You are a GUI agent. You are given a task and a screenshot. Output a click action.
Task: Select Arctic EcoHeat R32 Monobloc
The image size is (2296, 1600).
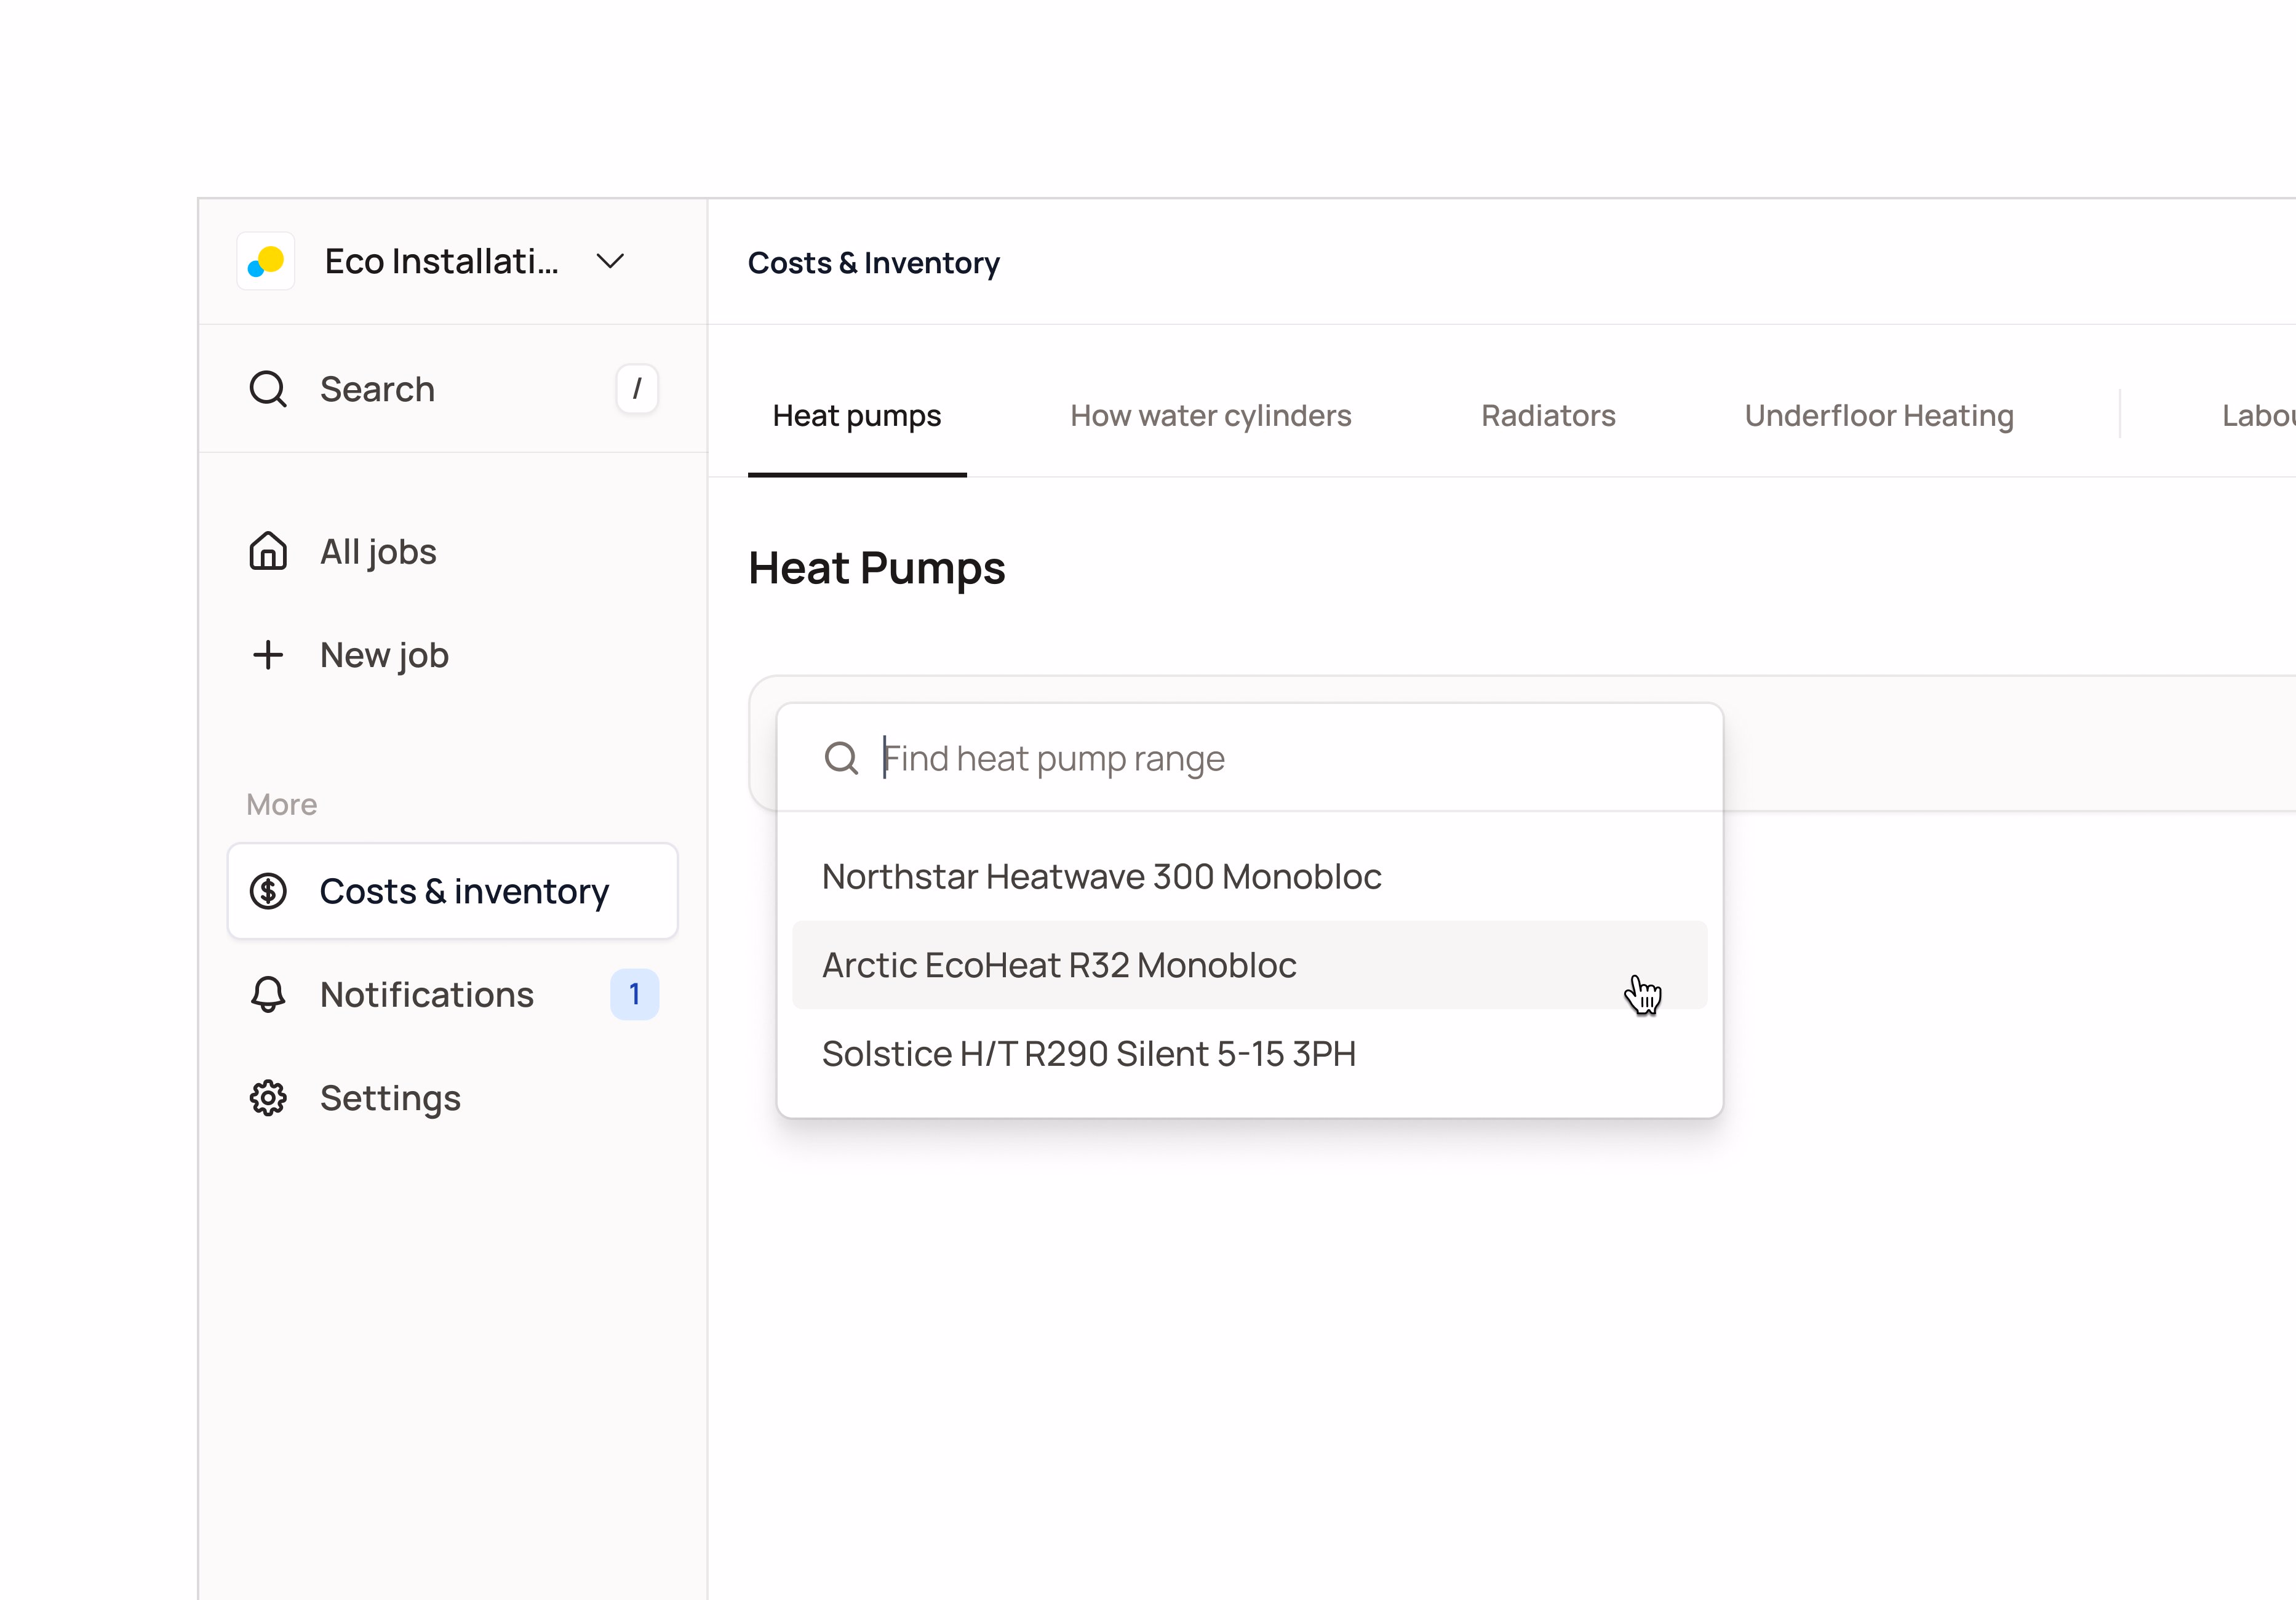(x=1250, y=965)
